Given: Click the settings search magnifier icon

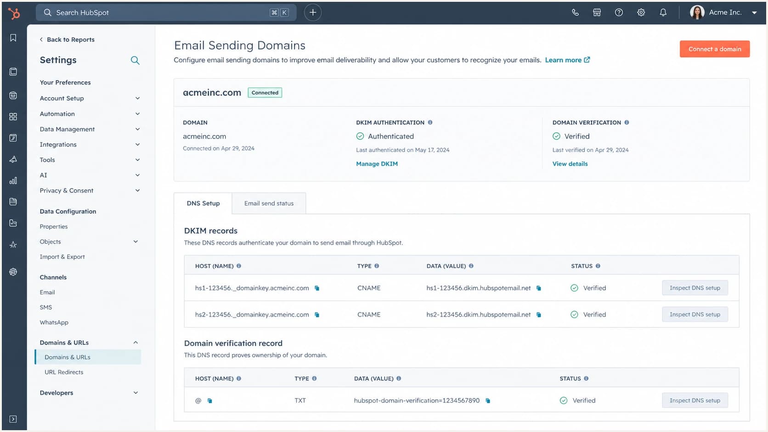Looking at the screenshot, I should [x=135, y=60].
